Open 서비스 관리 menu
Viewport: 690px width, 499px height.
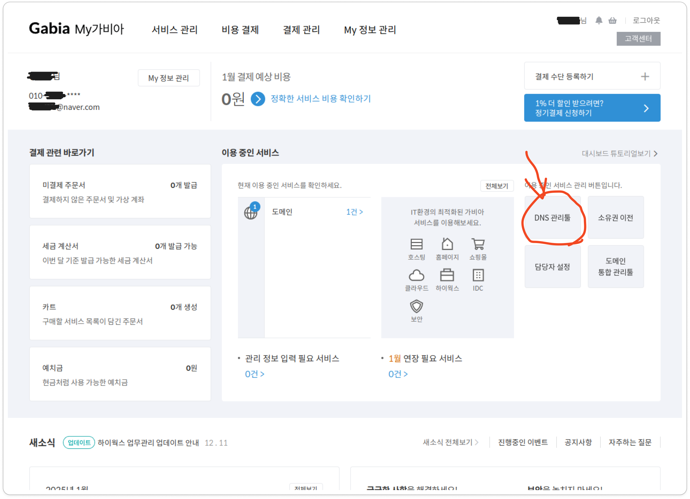click(x=175, y=30)
